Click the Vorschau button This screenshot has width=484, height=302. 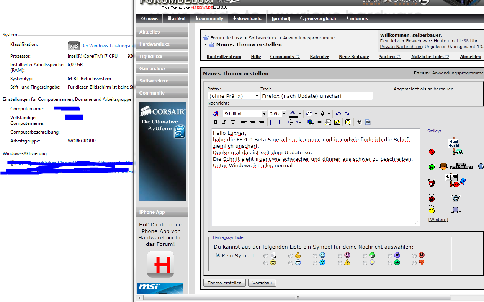click(x=262, y=283)
